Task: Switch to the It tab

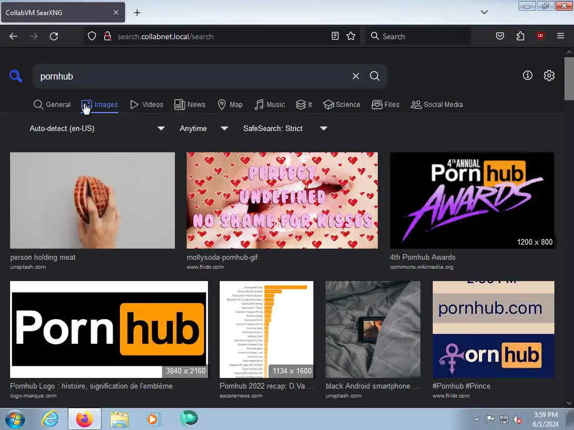Action: pyautogui.click(x=304, y=105)
